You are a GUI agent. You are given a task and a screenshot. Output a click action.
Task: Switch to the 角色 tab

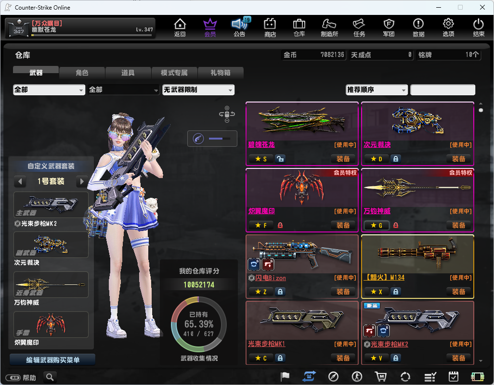[82, 73]
